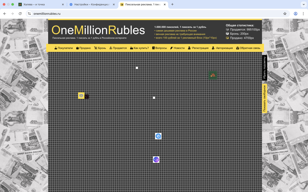Go to the Бронь page
The height and width of the screenshot is (192, 308).
tap(100, 48)
